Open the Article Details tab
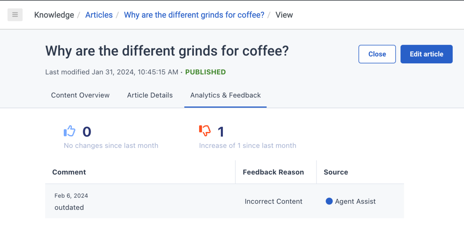Screen dimensions: 464x235 coord(150,95)
